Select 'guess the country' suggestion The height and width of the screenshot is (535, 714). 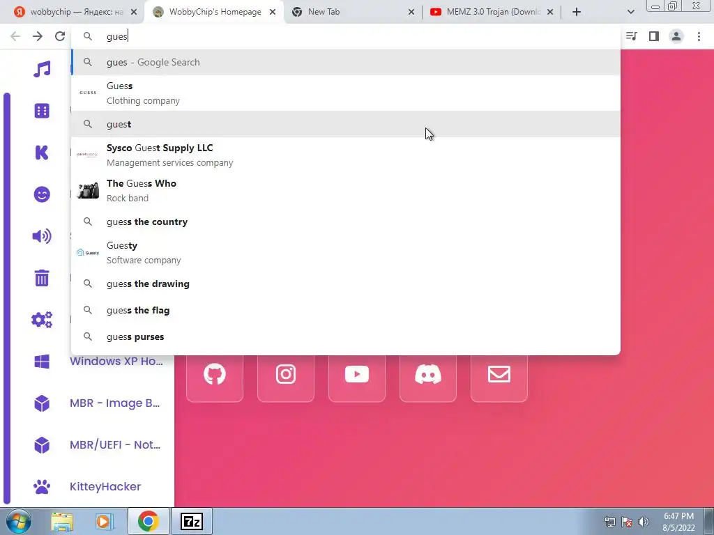(x=346, y=222)
